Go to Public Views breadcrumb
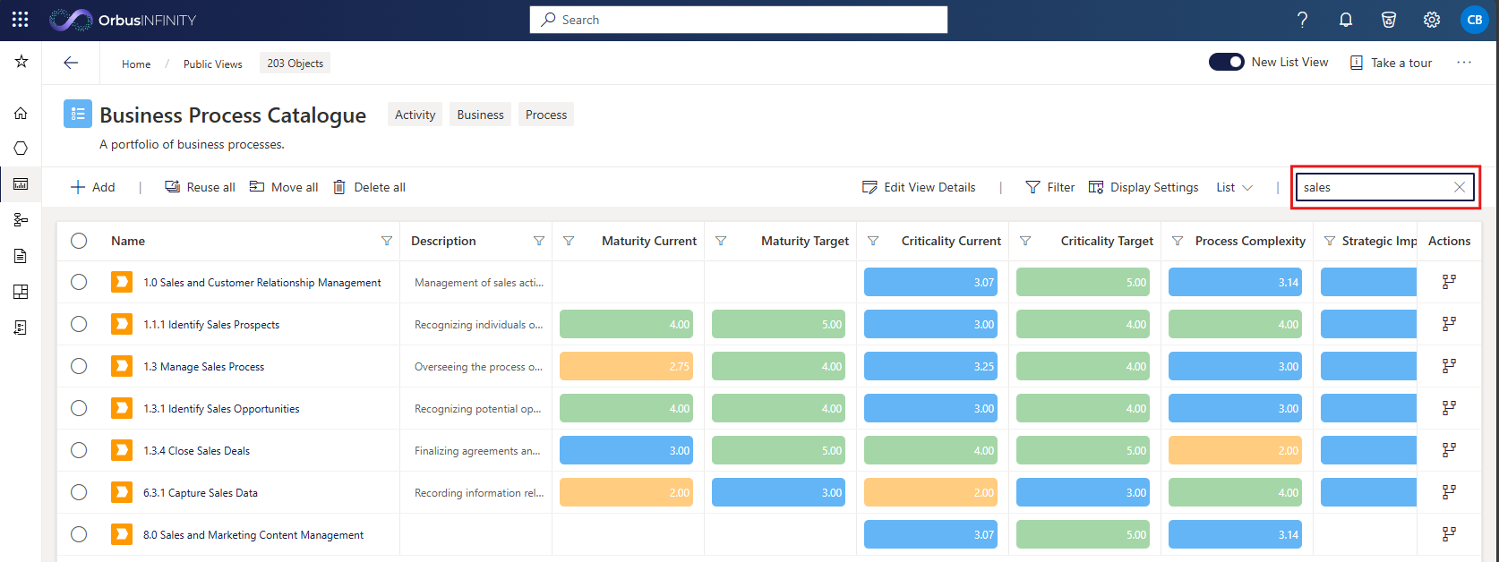Viewport: 1499px width, 562px height. pos(213,64)
